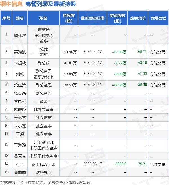The width and height of the screenshot is (169, 185).
Task: Select the name 顾伟达
Action: pyautogui.click(x=20, y=35)
